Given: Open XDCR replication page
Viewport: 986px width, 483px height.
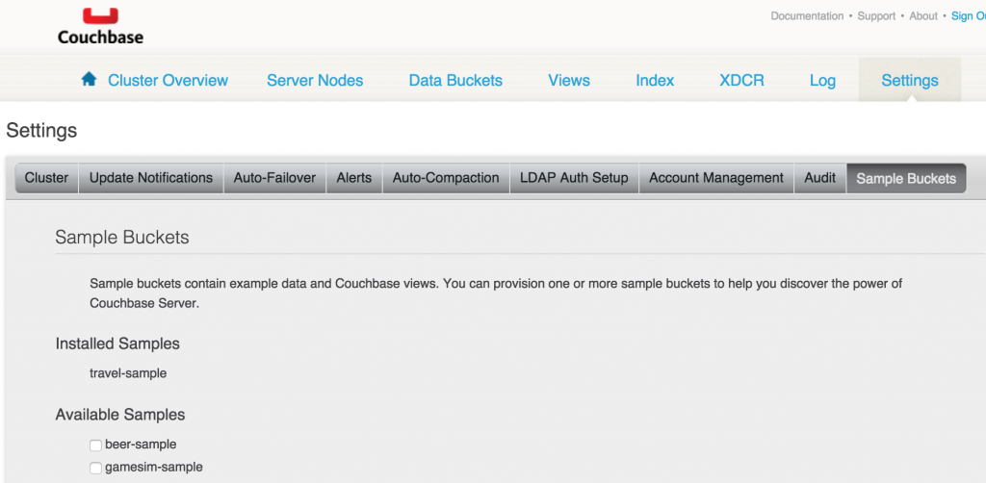Looking at the screenshot, I should (x=742, y=81).
